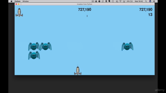Click the shield-shaped menu bar icon

coord(106,1)
